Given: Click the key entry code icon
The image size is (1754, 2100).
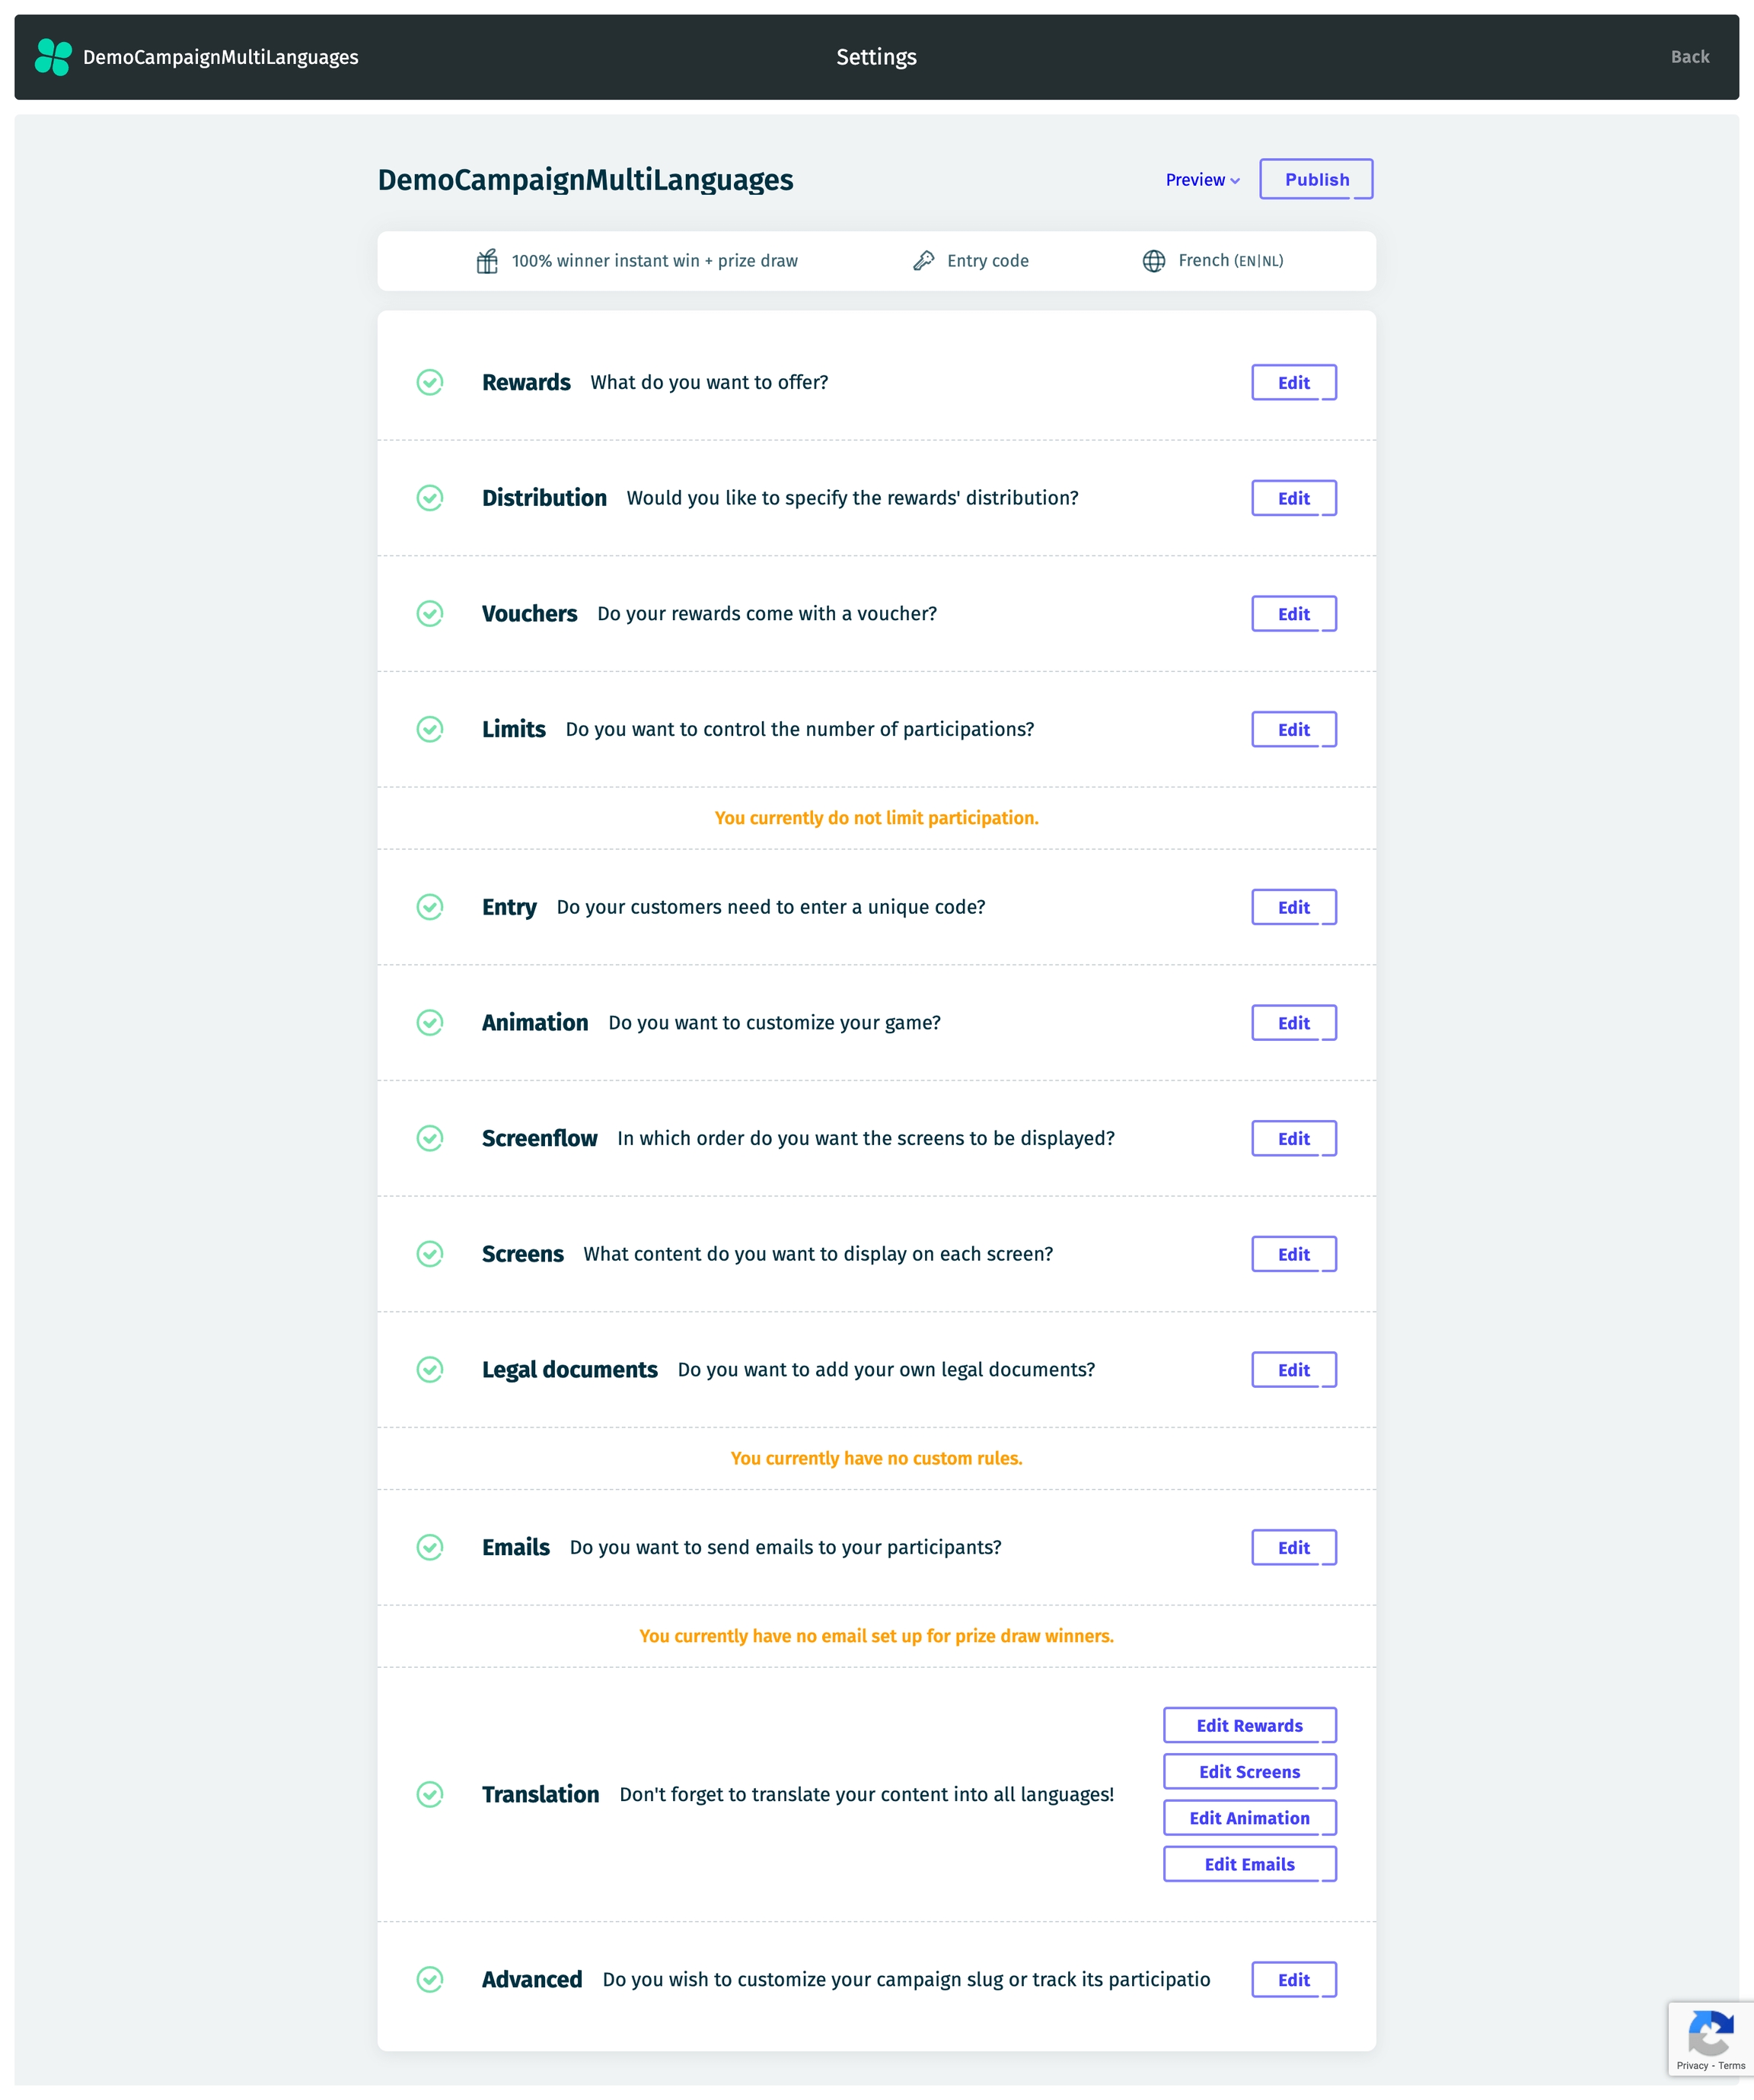Looking at the screenshot, I should click(923, 261).
